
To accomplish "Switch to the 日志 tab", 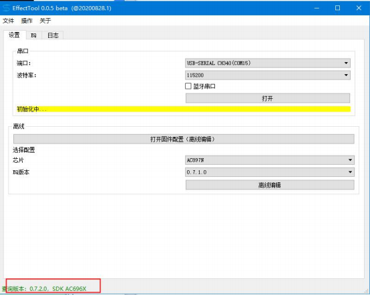I will click(x=53, y=35).
